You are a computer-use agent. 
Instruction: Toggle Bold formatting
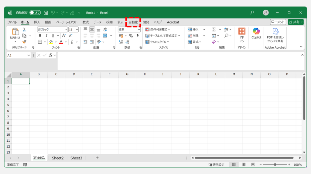point(40,36)
